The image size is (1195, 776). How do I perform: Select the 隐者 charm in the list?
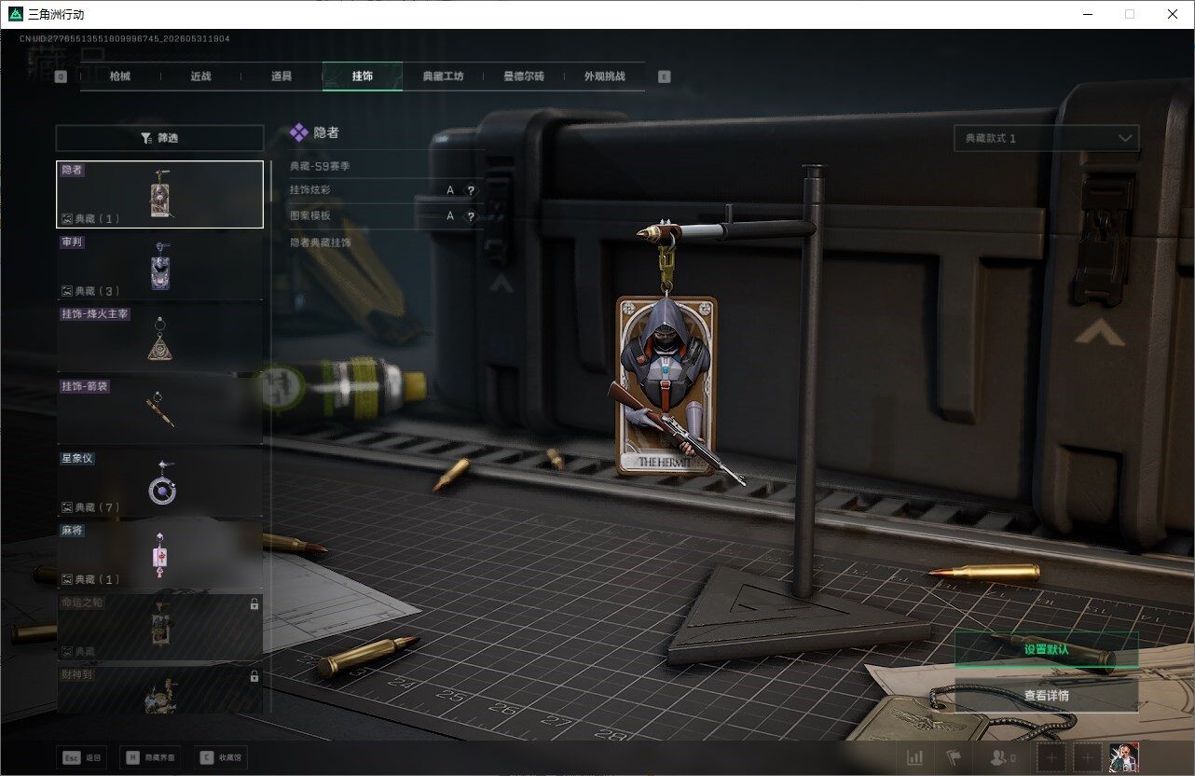(159, 194)
